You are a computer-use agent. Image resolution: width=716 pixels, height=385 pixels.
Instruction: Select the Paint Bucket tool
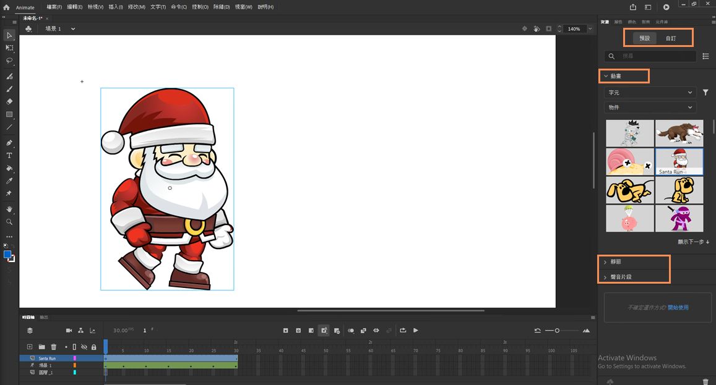coord(9,168)
